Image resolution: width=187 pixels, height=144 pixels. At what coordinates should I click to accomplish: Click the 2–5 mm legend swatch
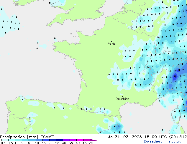[x=25, y=140]
